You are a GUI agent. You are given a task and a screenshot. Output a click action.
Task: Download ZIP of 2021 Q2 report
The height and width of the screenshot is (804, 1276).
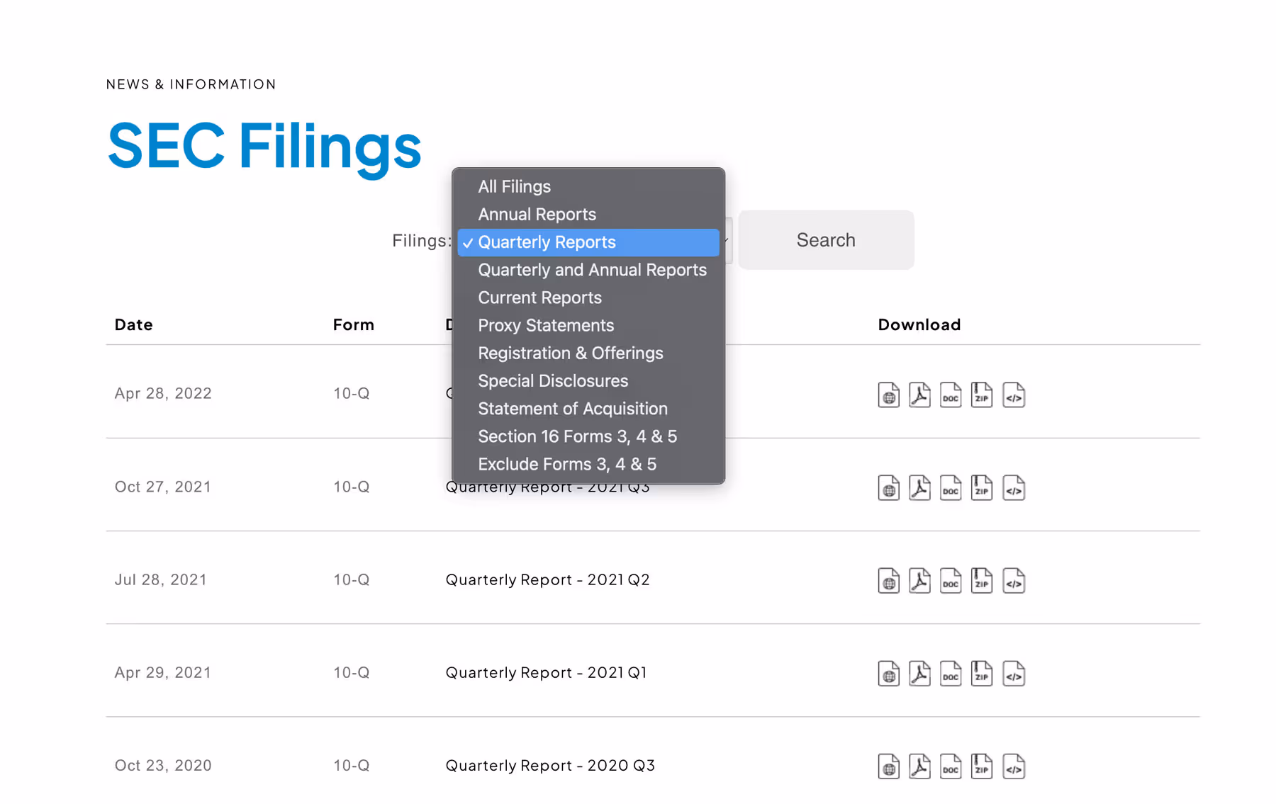pos(982,580)
